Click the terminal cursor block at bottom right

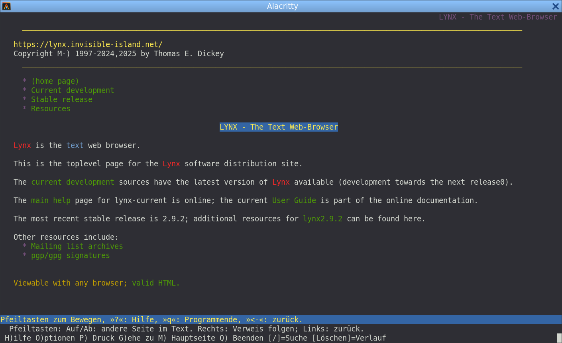[x=559, y=338]
